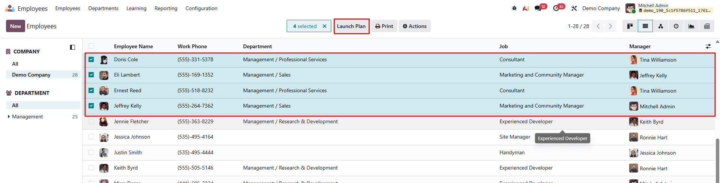
Task: Click Jessica Johnson avatar in Justin Smith row
Action: point(634,153)
